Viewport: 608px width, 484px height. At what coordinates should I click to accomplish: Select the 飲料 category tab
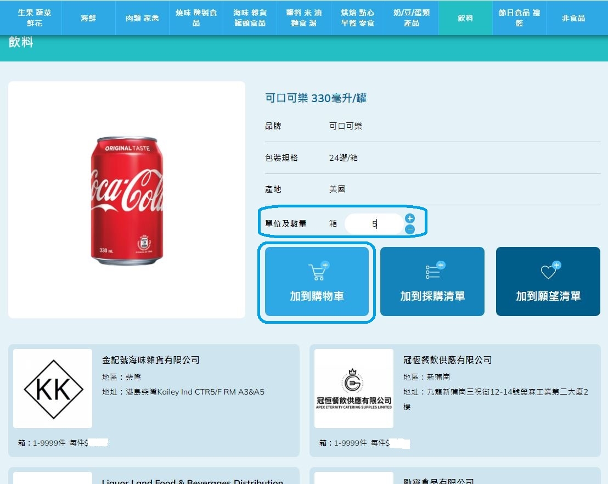point(465,18)
